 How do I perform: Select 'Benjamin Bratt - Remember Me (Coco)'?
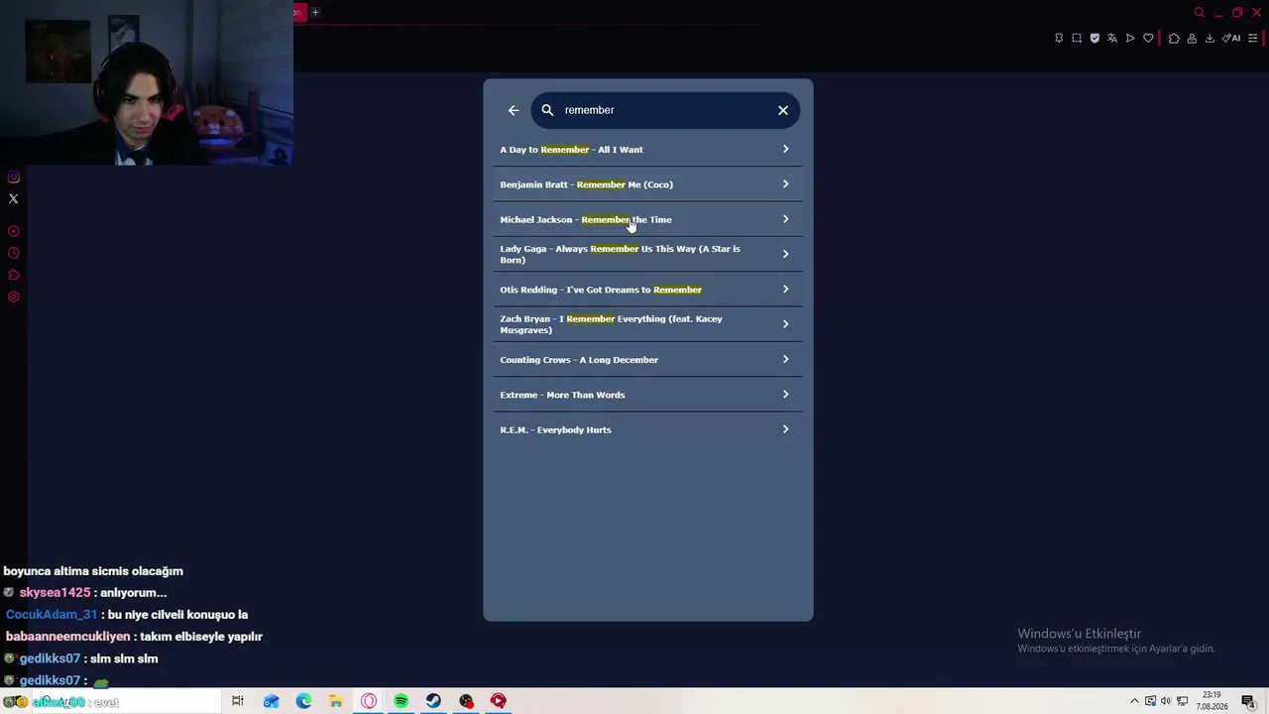point(648,184)
